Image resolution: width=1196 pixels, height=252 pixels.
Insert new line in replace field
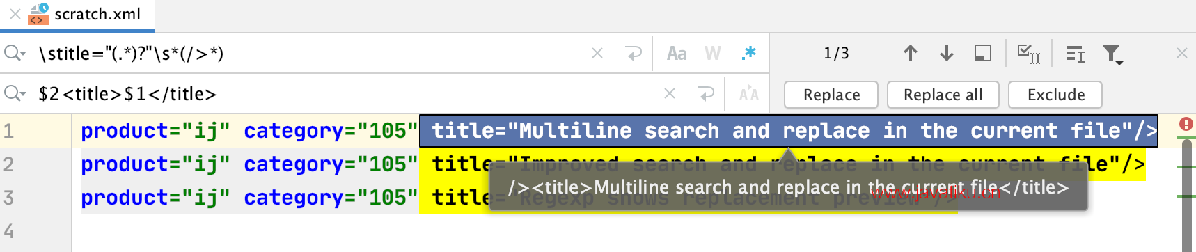pos(706,93)
